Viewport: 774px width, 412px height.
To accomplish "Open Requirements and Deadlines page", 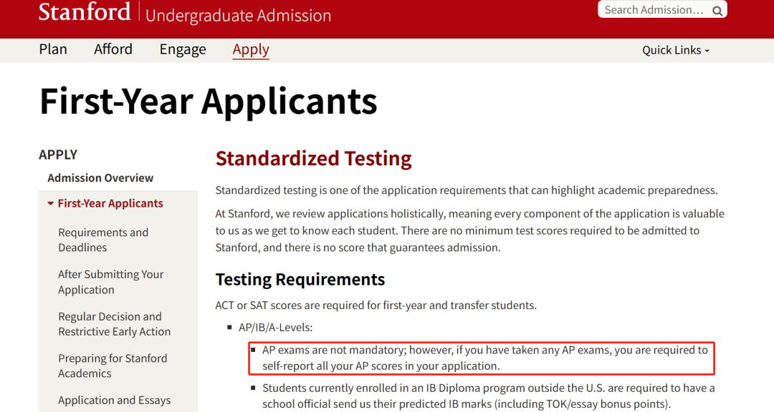I will coord(103,240).
